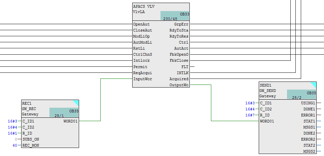This screenshot has height=156, width=324.
Task: Click the FLT output pin
Action: pyautogui.click(x=185, y=67)
